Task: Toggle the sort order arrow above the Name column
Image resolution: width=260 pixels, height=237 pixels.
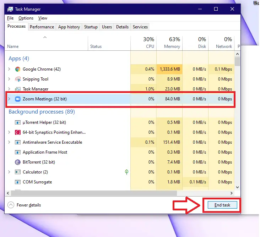Action: 45,37
